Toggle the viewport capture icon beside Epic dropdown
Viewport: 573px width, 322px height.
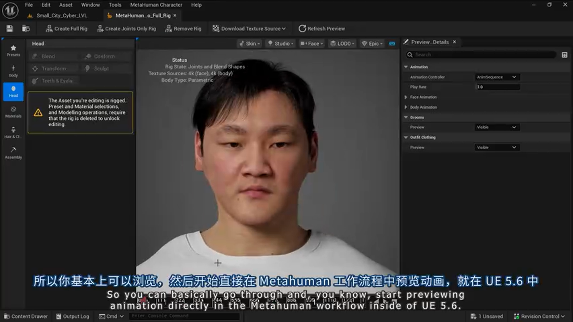(392, 43)
